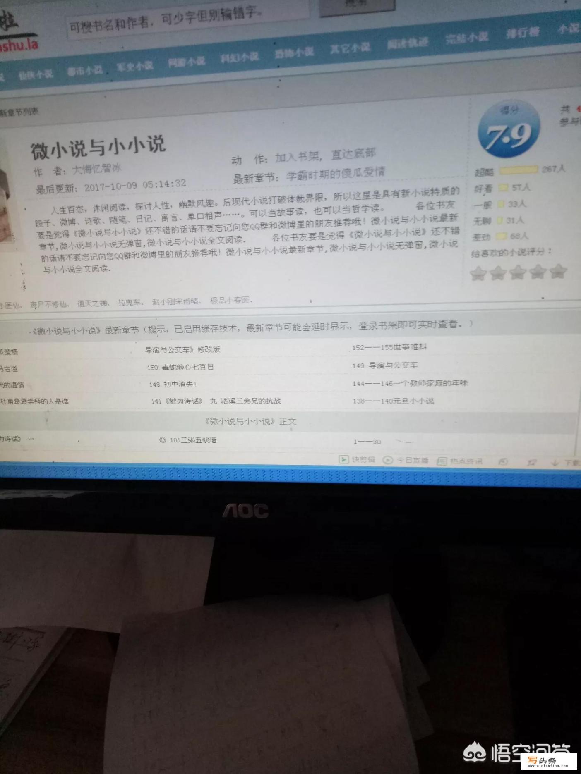Open 热点资讯 in the browser status bar
This screenshot has width=581, height=774.
click(x=460, y=461)
